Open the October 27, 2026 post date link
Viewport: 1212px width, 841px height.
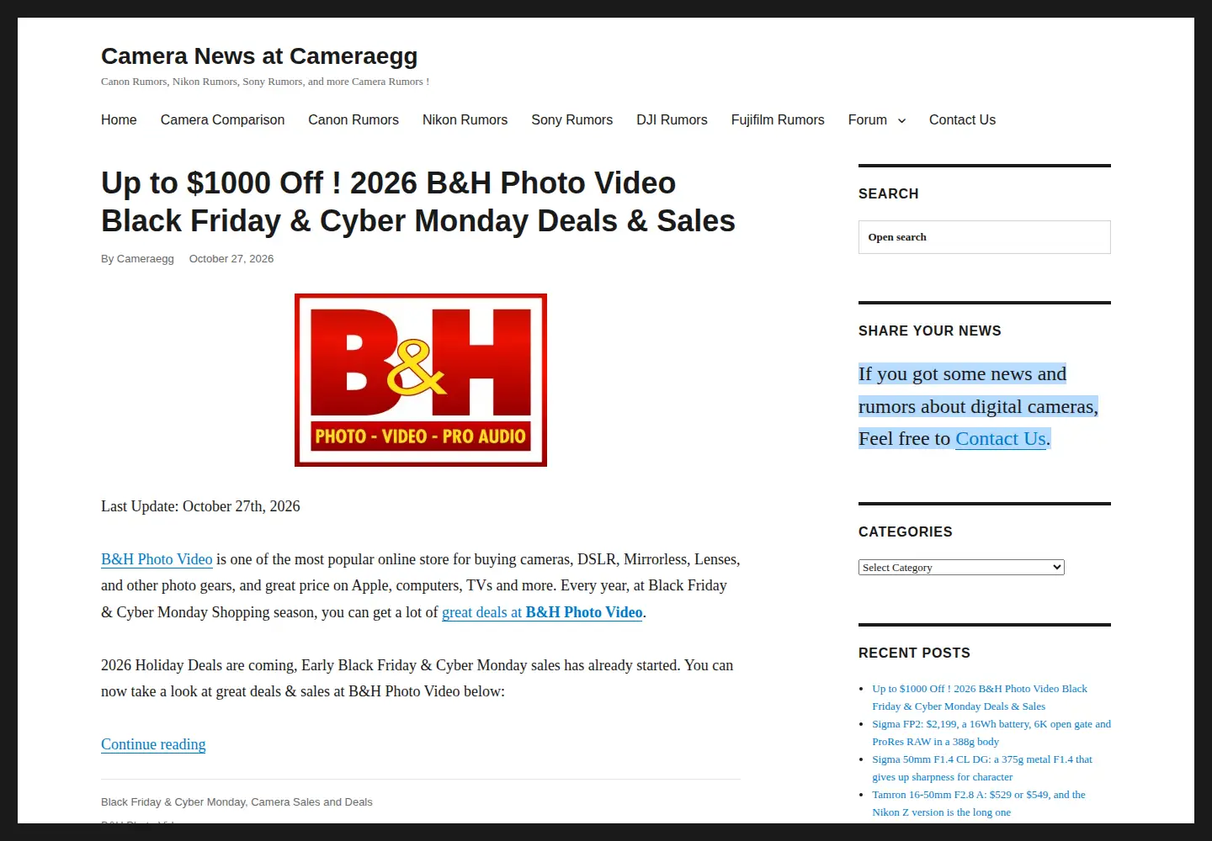231,259
